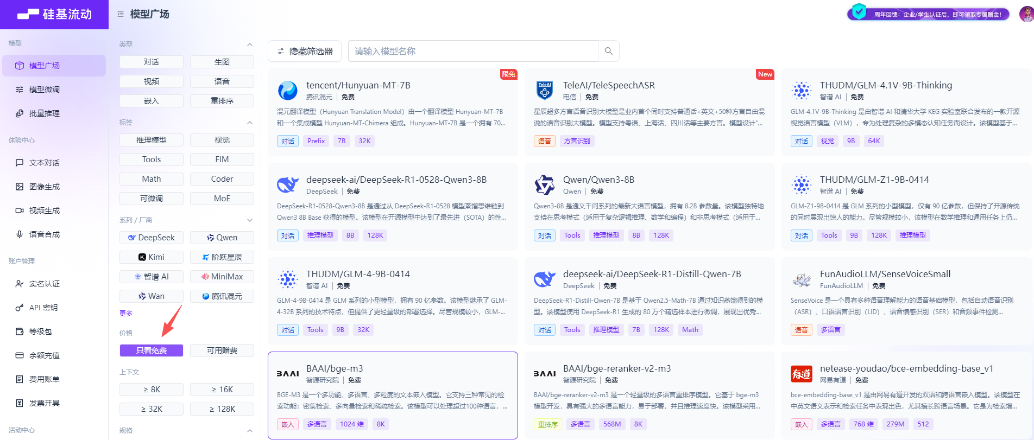Click the 模型广场 cube icon in sidebar
This screenshot has width=1034, height=440.
click(20, 66)
